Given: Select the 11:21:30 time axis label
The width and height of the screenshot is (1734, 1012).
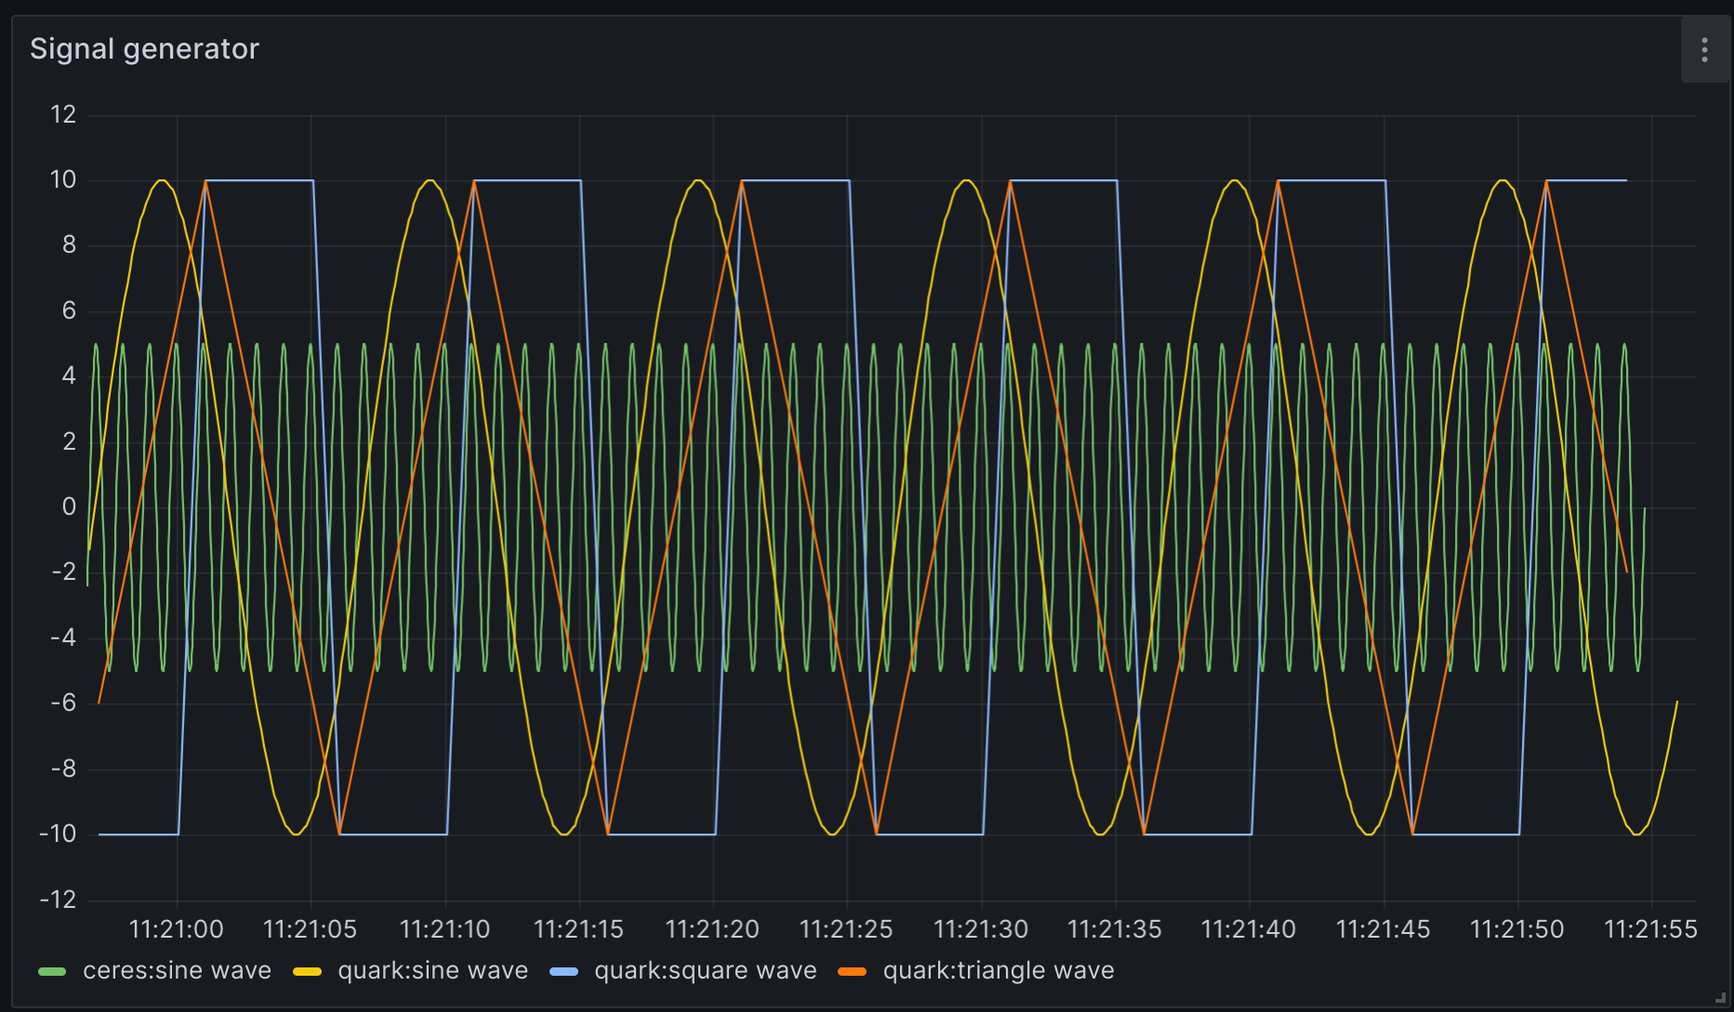Looking at the screenshot, I should point(980,929).
